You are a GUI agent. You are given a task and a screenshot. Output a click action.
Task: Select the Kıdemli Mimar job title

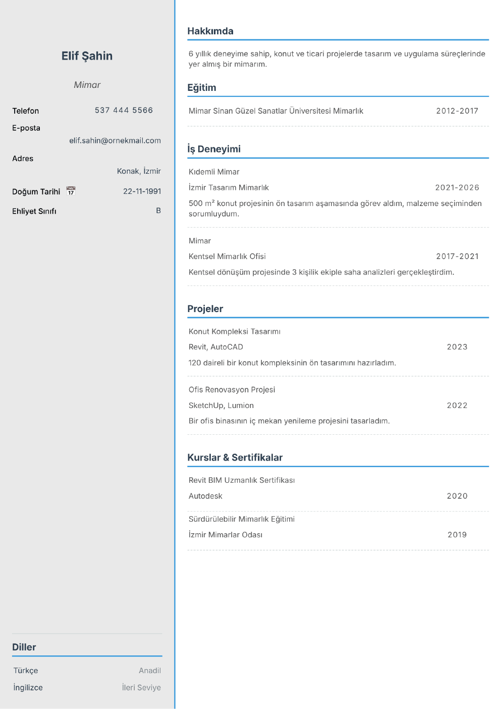coord(214,172)
